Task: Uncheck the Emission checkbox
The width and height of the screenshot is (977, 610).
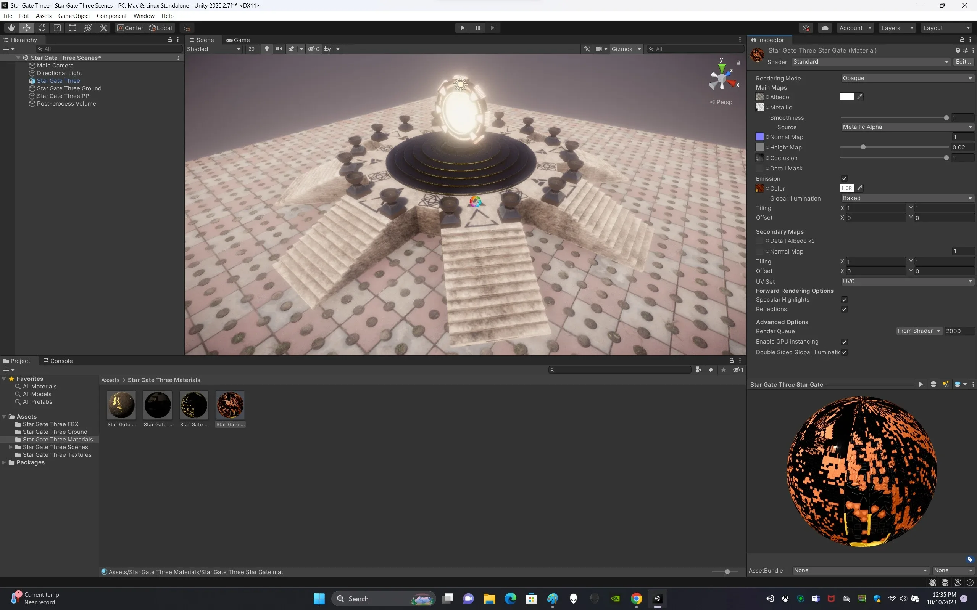Action: point(844,178)
